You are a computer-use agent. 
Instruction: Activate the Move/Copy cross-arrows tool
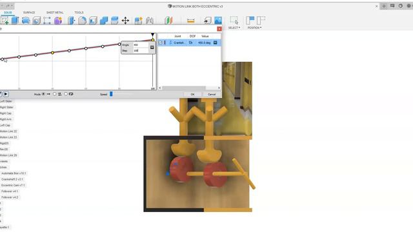point(125,21)
